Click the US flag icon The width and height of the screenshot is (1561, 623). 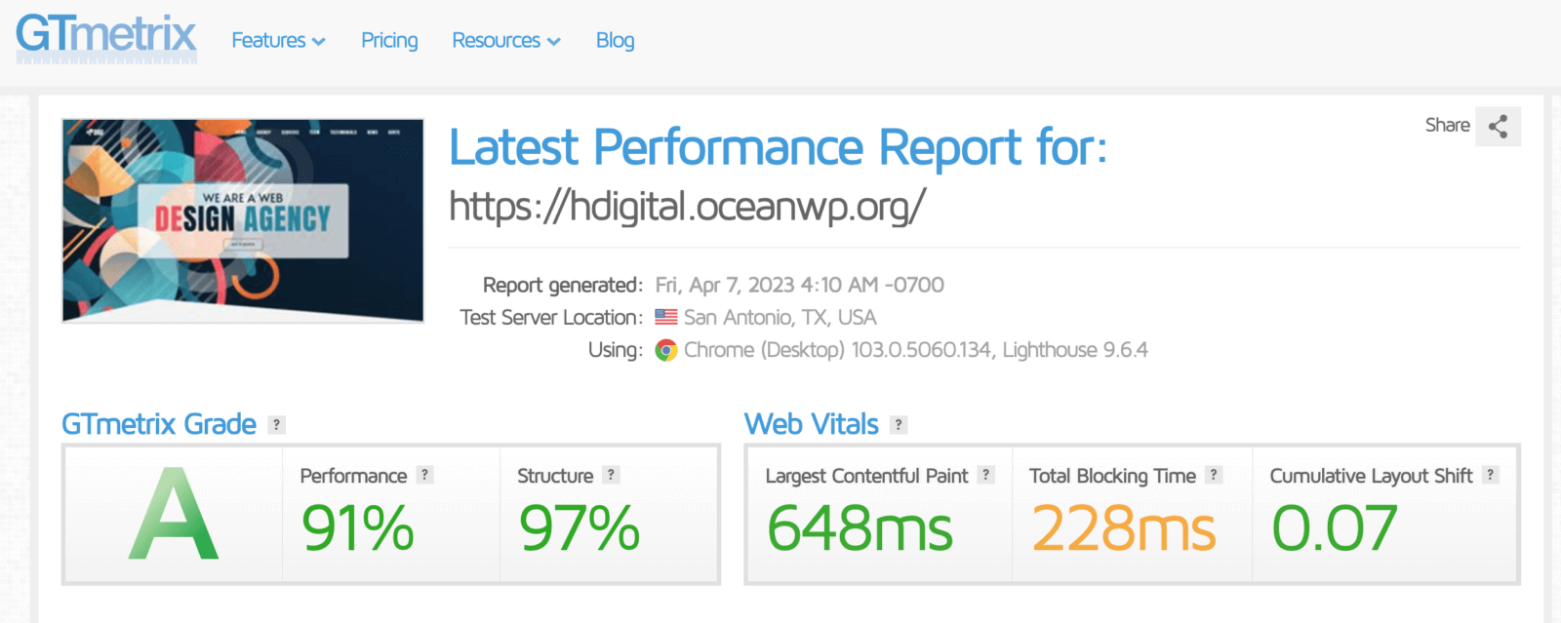click(666, 317)
